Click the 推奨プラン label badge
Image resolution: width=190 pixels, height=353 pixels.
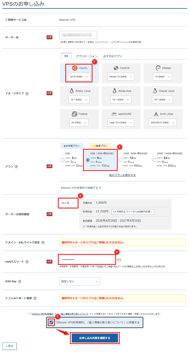(100, 146)
